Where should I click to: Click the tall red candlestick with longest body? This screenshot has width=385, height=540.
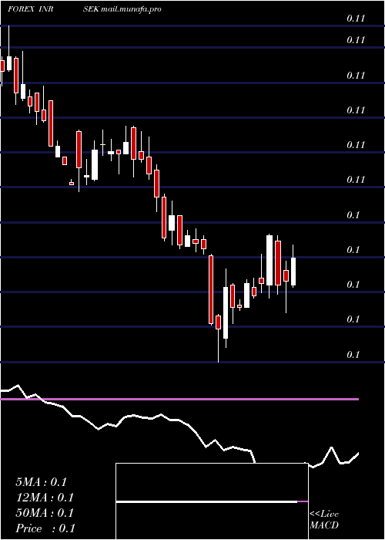click(x=211, y=289)
